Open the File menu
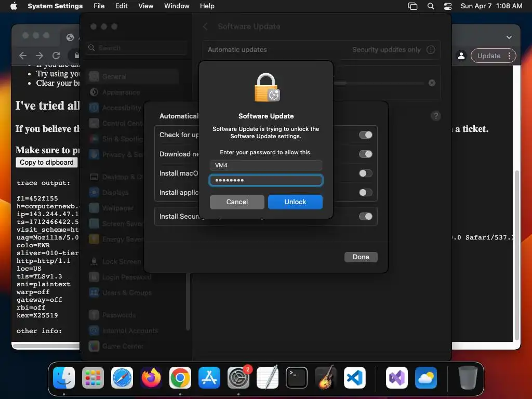532x399 pixels. pos(99,6)
